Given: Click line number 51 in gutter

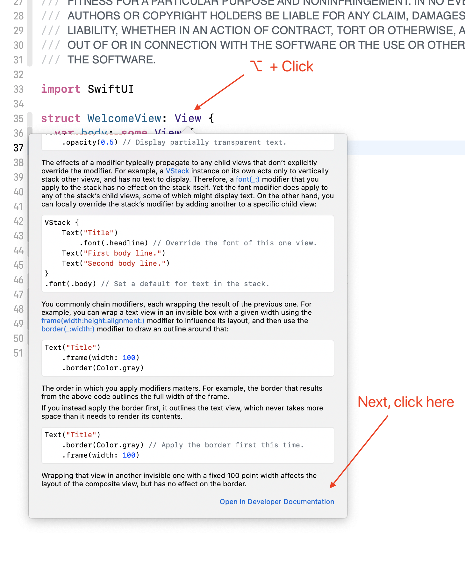Looking at the screenshot, I should pos(18,353).
